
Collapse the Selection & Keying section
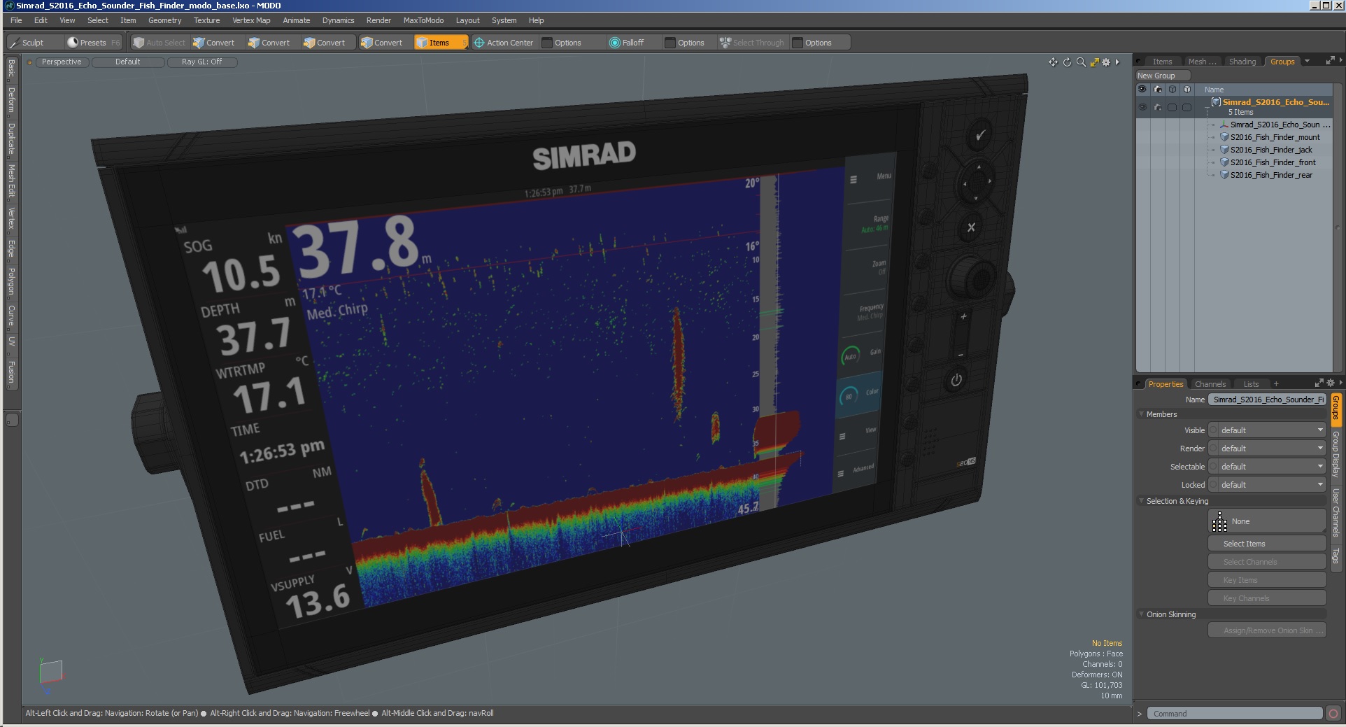coord(1142,501)
